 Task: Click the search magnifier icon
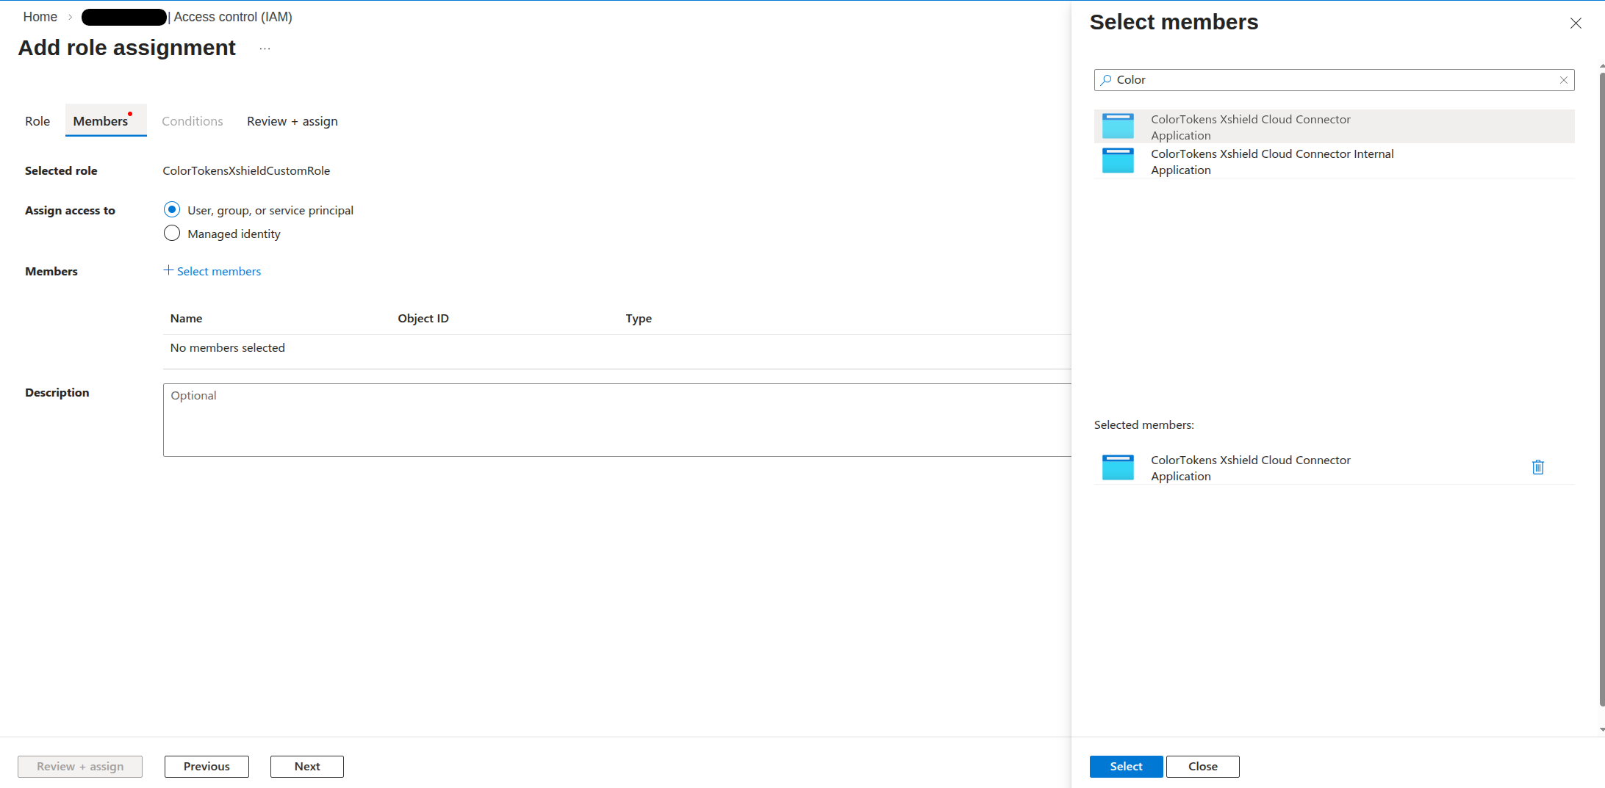[x=1106, y=79]
